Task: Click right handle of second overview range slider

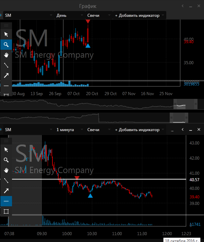Action: point(187,118)
